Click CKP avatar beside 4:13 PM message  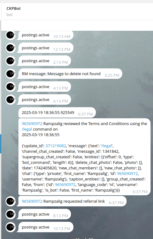click(x=10, y=87)
